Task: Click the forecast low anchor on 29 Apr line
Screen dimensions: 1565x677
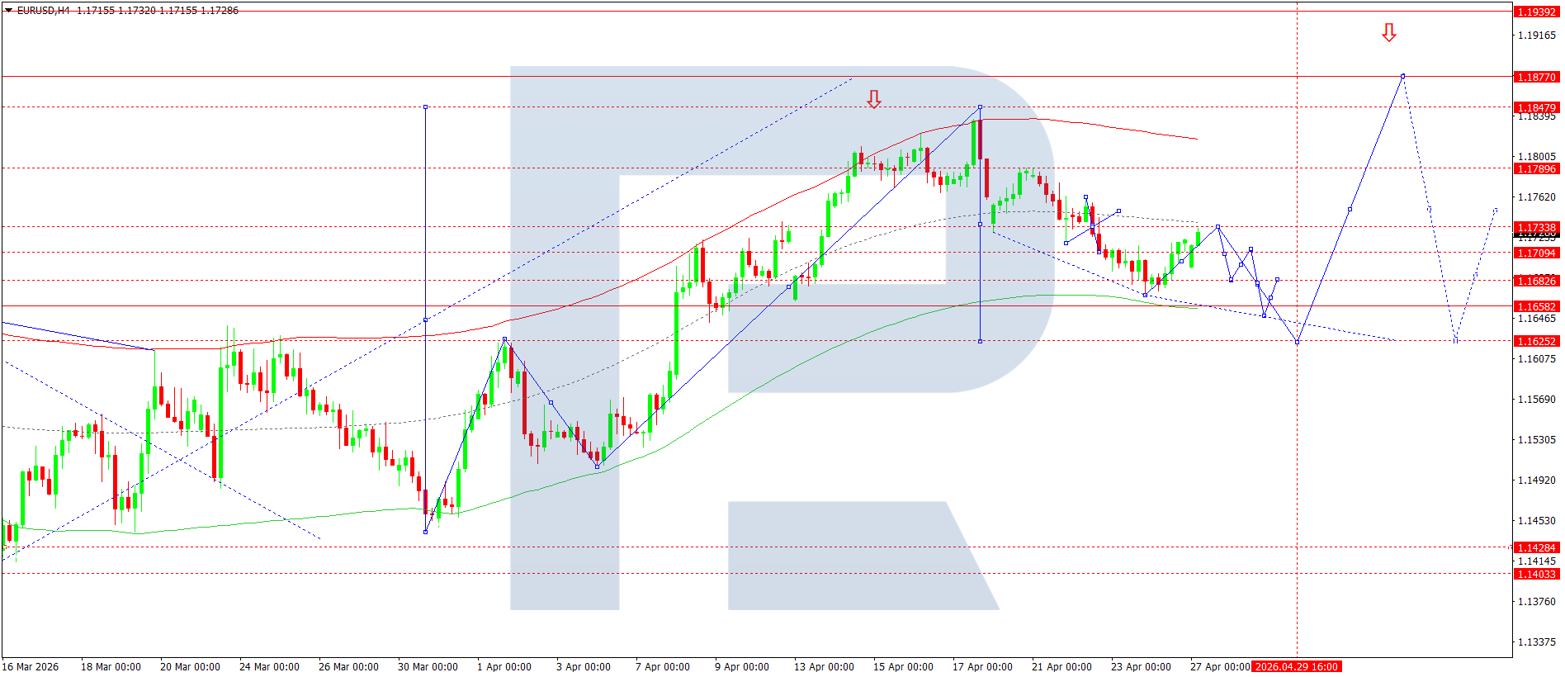Action: [x=1297, y=342]
